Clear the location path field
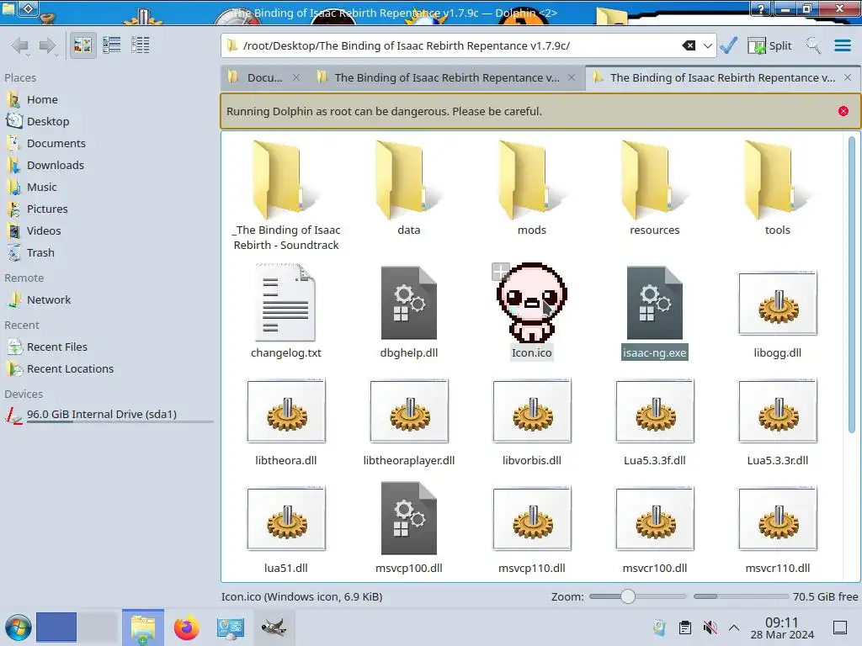The width and height of the screenshot is (862, 646). 689,45
